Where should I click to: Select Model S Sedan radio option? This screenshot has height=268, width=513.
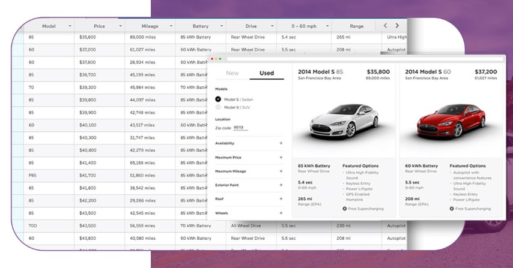pyautogui.click(x=218, y=100)
